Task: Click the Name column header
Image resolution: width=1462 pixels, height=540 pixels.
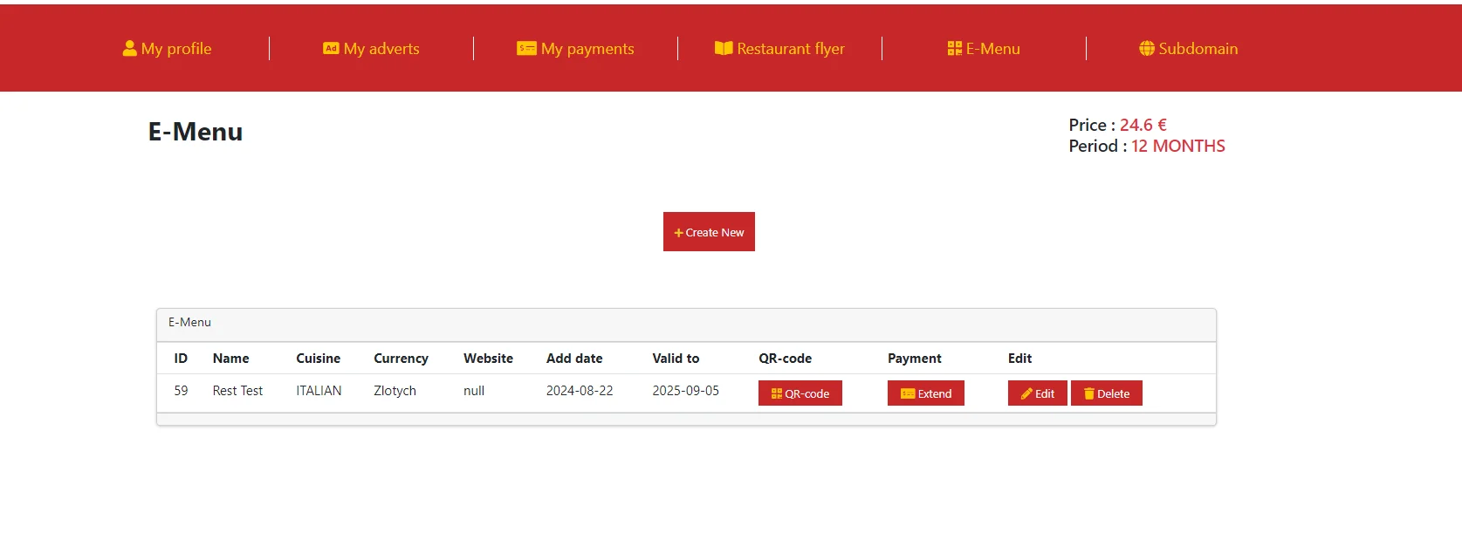Action: 230,359
